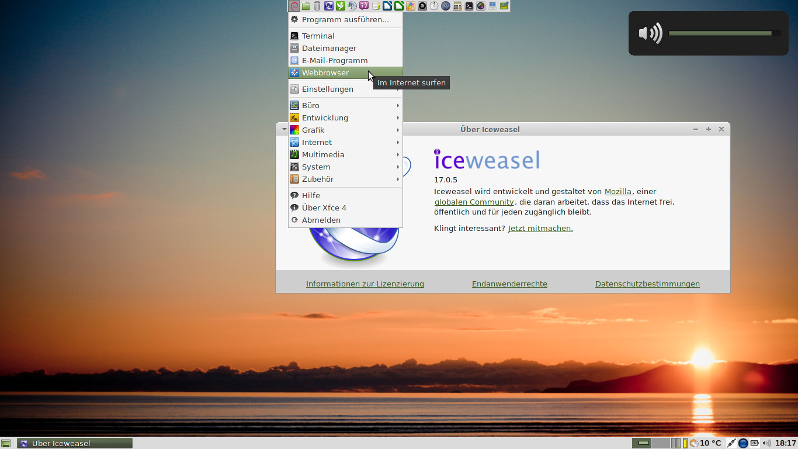The width and height of the screenshot is (798, 449).
Task: Open the calculator launcher in top panel
Action: (x=457, y=6)
